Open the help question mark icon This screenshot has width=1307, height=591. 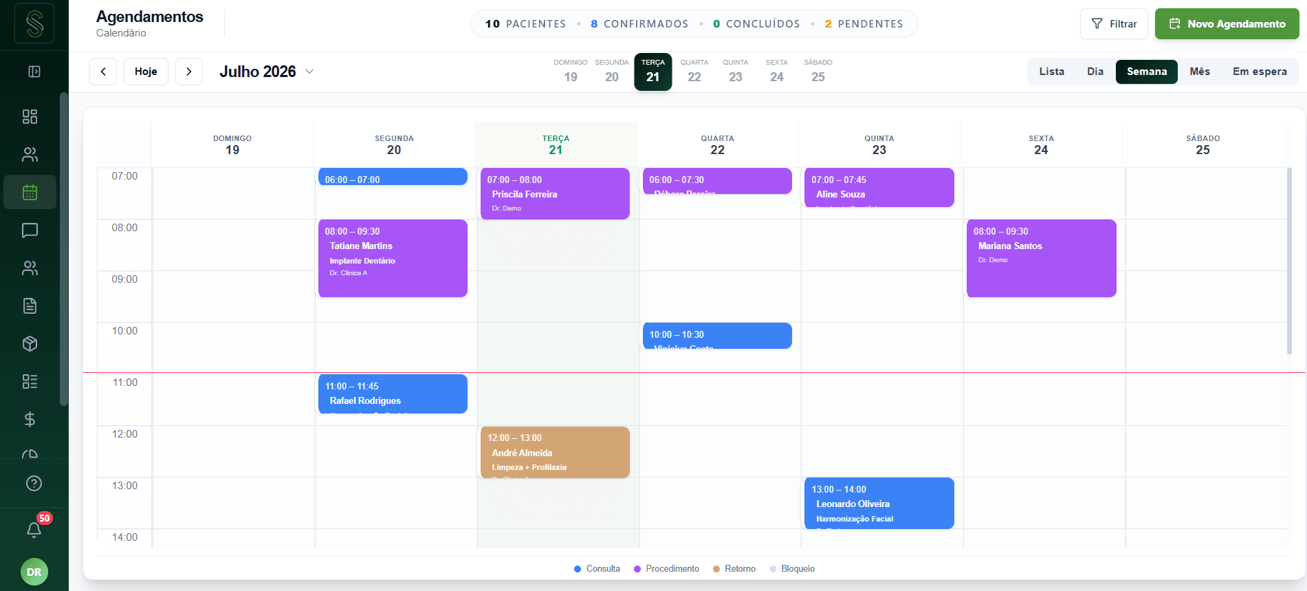click(34, 484)
